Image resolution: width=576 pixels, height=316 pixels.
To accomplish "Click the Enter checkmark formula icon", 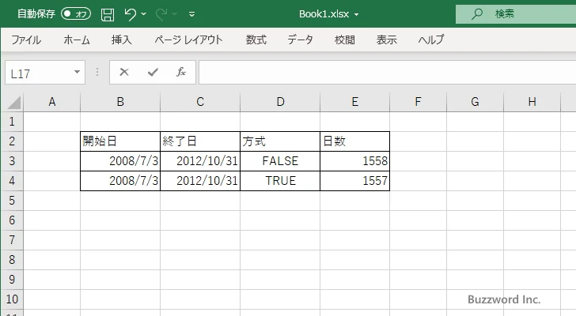I will (x=153, y=72).
